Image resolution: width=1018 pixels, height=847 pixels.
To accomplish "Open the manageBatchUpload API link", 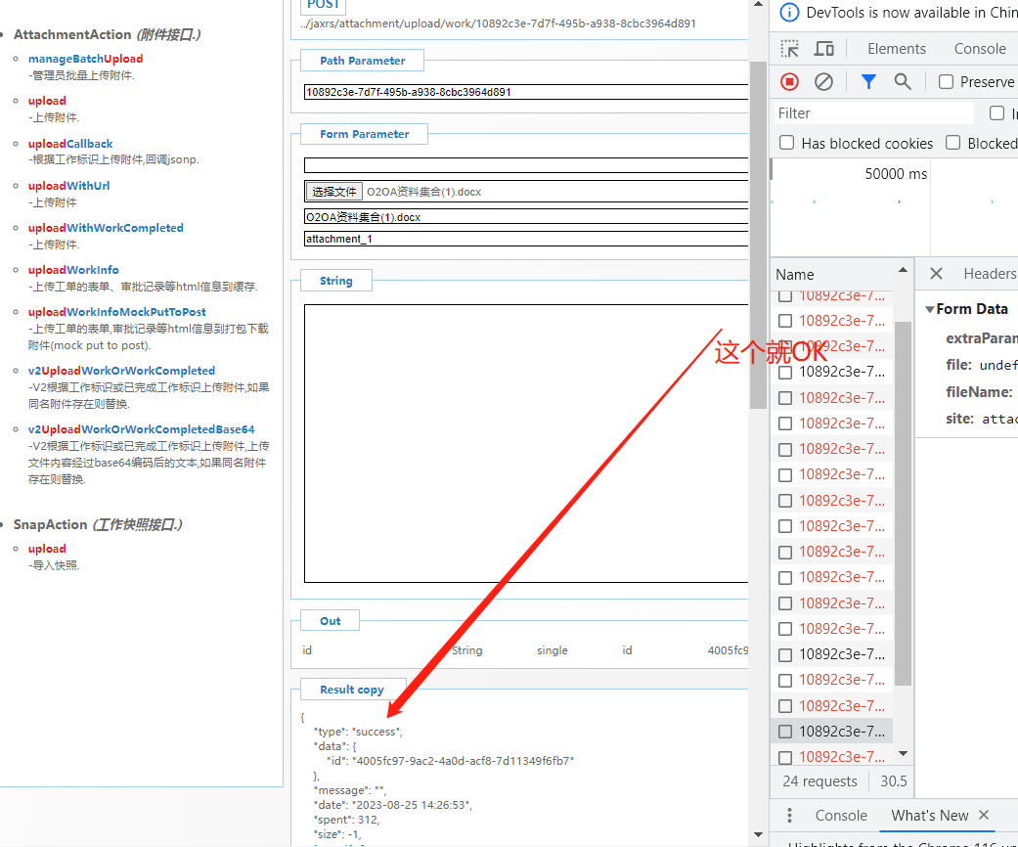I will click(x=85, y=59).
